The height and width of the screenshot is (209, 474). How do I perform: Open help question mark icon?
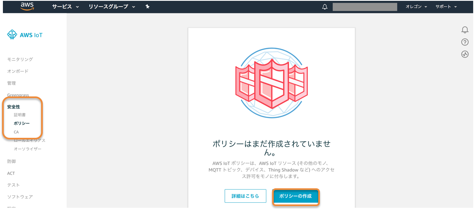(x=465, y=42)
